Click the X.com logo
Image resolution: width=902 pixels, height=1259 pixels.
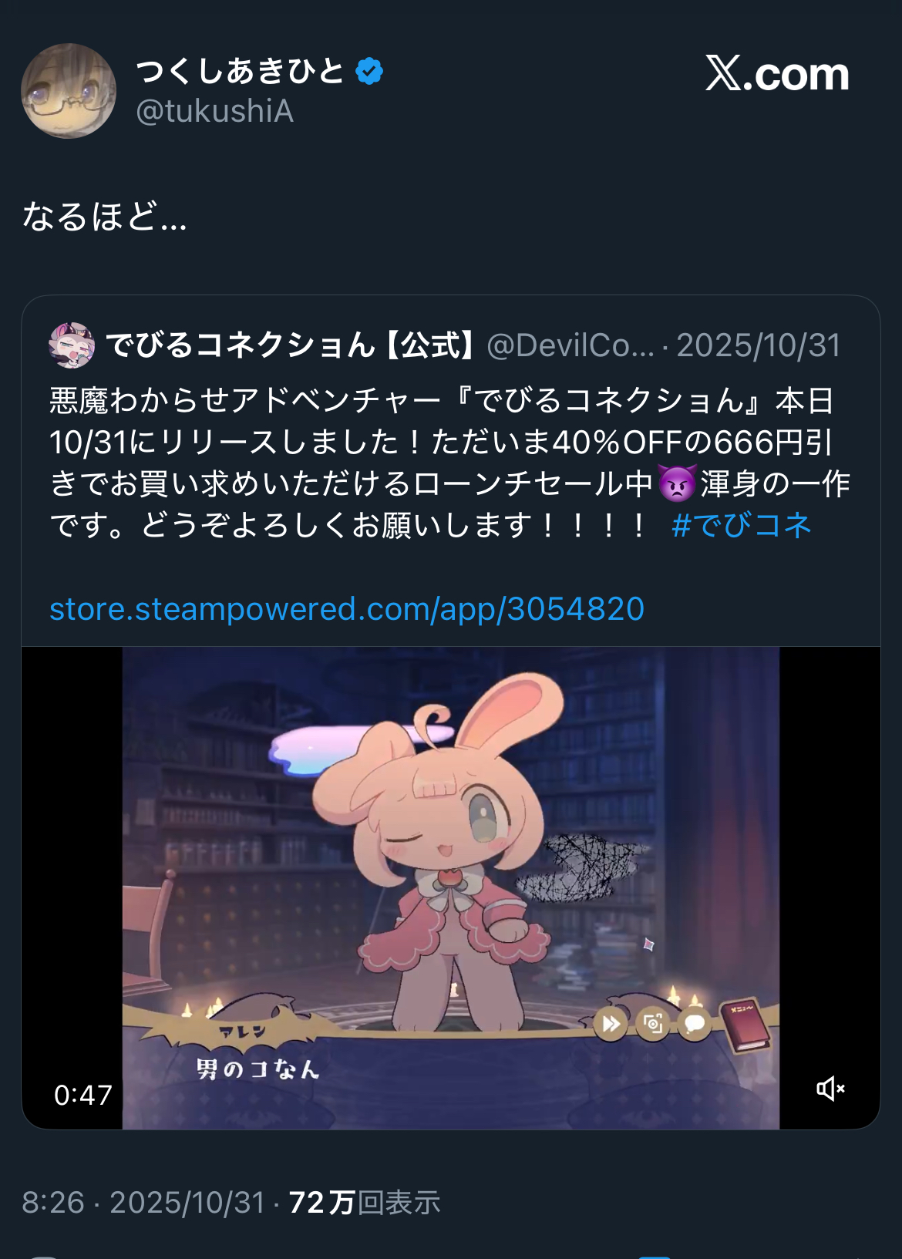pyautogui.click(x=777, y=74)
